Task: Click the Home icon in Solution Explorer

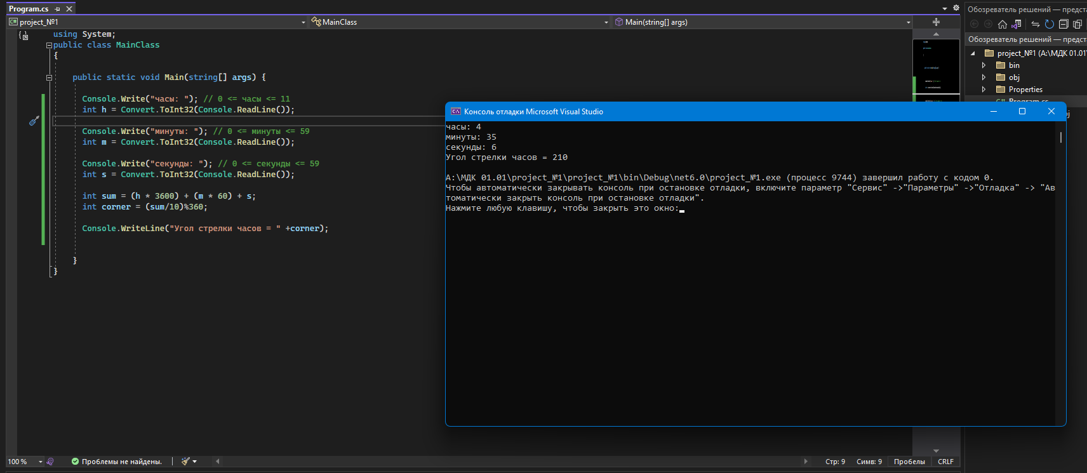Action: click(x=1003, y=24)
